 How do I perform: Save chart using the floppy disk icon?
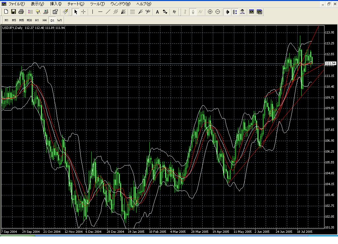point(14,12)
